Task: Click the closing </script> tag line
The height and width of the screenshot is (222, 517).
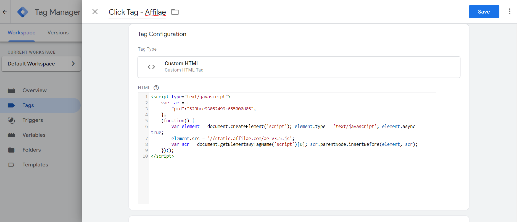Action: [x=162, y=156]
